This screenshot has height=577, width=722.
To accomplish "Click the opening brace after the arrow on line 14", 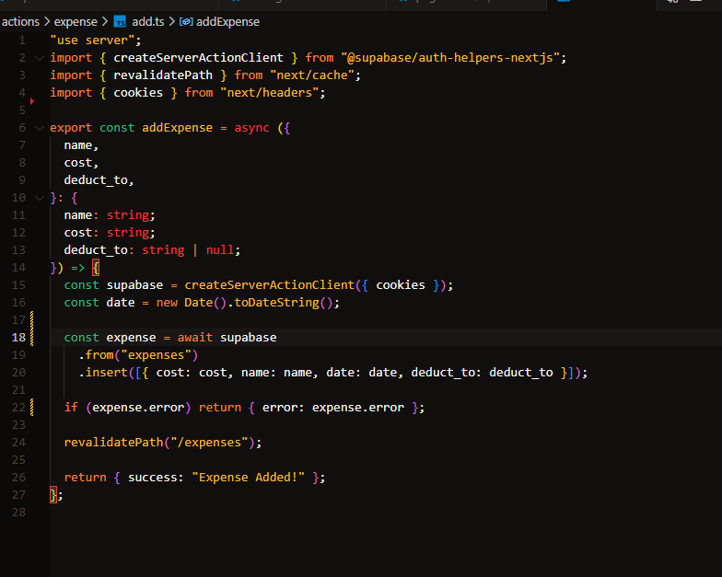I will click(x=96, y=267).
